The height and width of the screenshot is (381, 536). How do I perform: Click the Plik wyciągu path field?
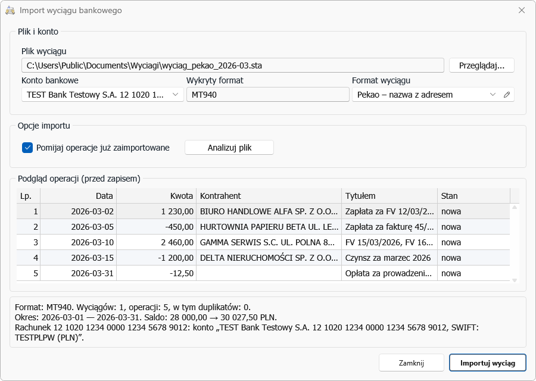(x=232, y=65)
